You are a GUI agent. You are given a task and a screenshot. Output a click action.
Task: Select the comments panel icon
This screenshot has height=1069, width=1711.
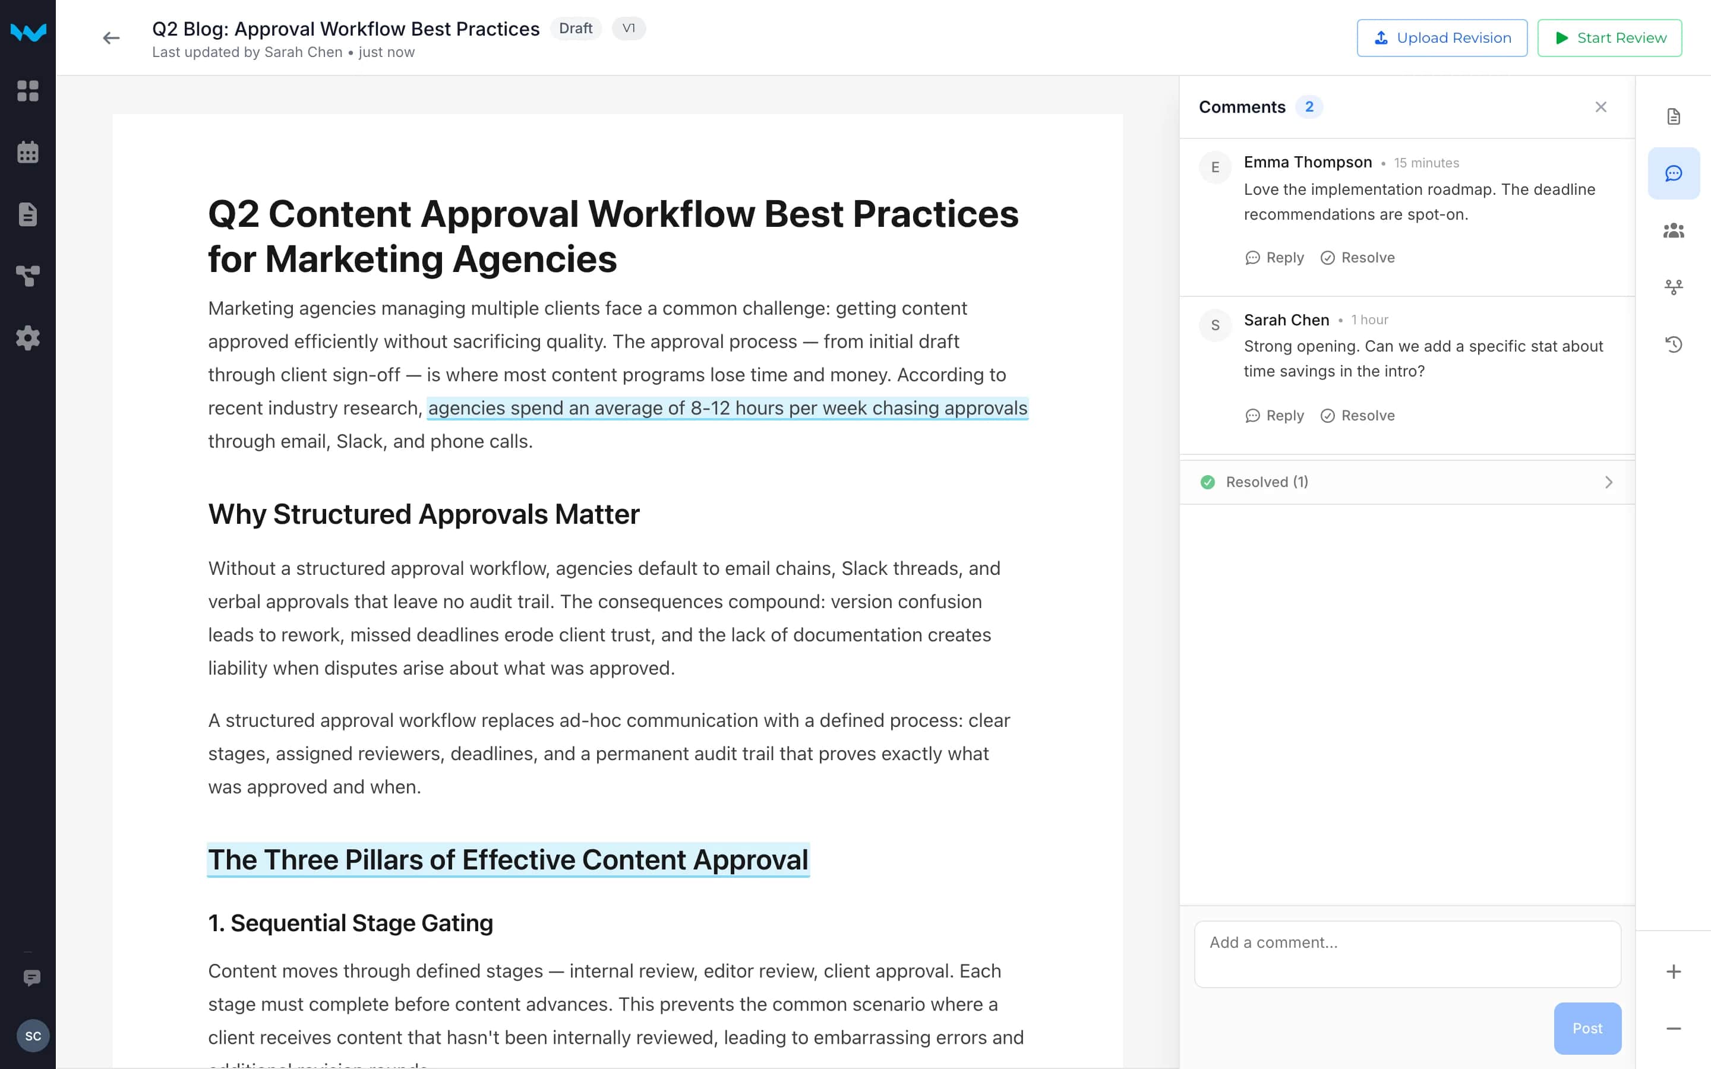click(x=1674, y=173)
